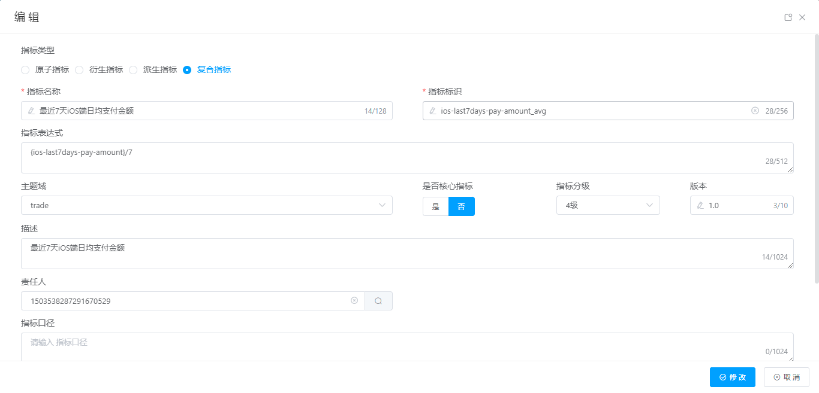Clear the 指标标识 field with clear icon
This screenshot has height=393, width=819.
pos(755,111)
